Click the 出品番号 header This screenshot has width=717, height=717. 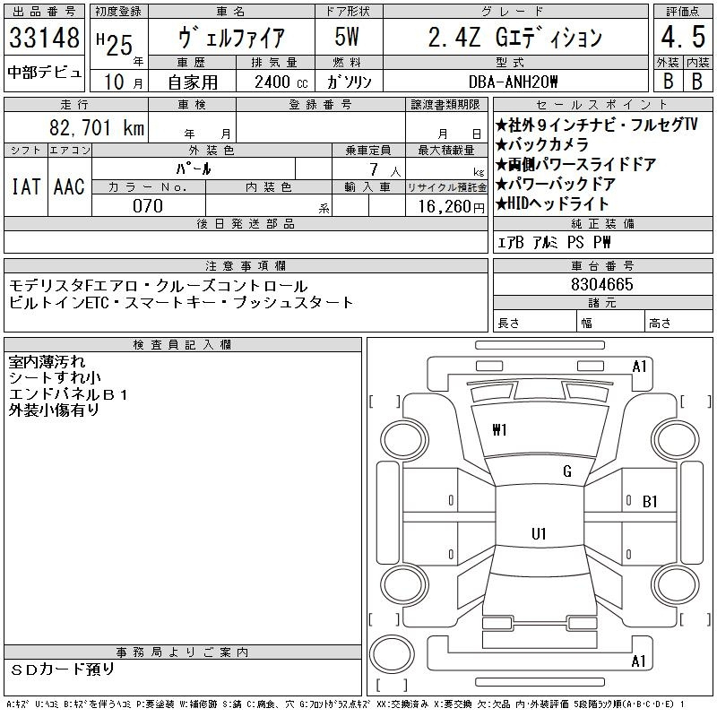pyautogui.click(x=44, y=12)
